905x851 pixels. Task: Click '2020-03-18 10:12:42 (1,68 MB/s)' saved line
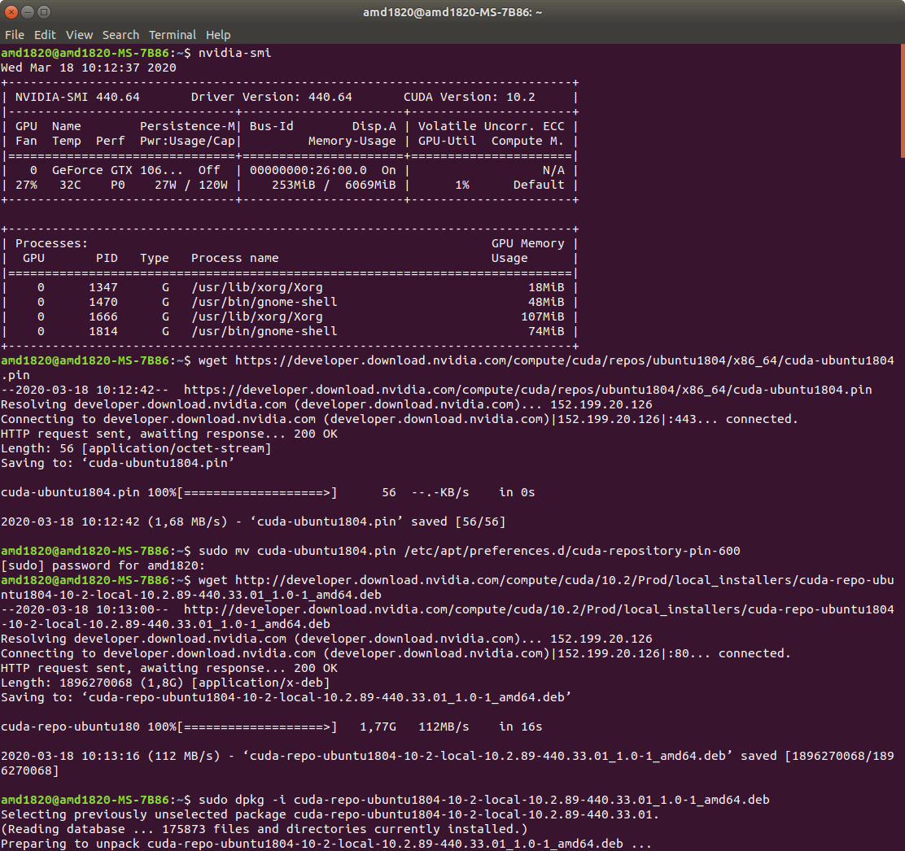point(253,522)
